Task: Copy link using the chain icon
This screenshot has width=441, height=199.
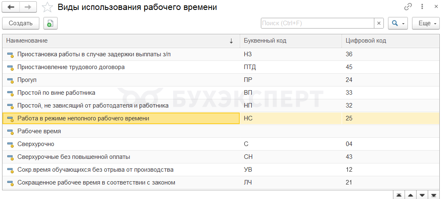Action: click(408, 7)
